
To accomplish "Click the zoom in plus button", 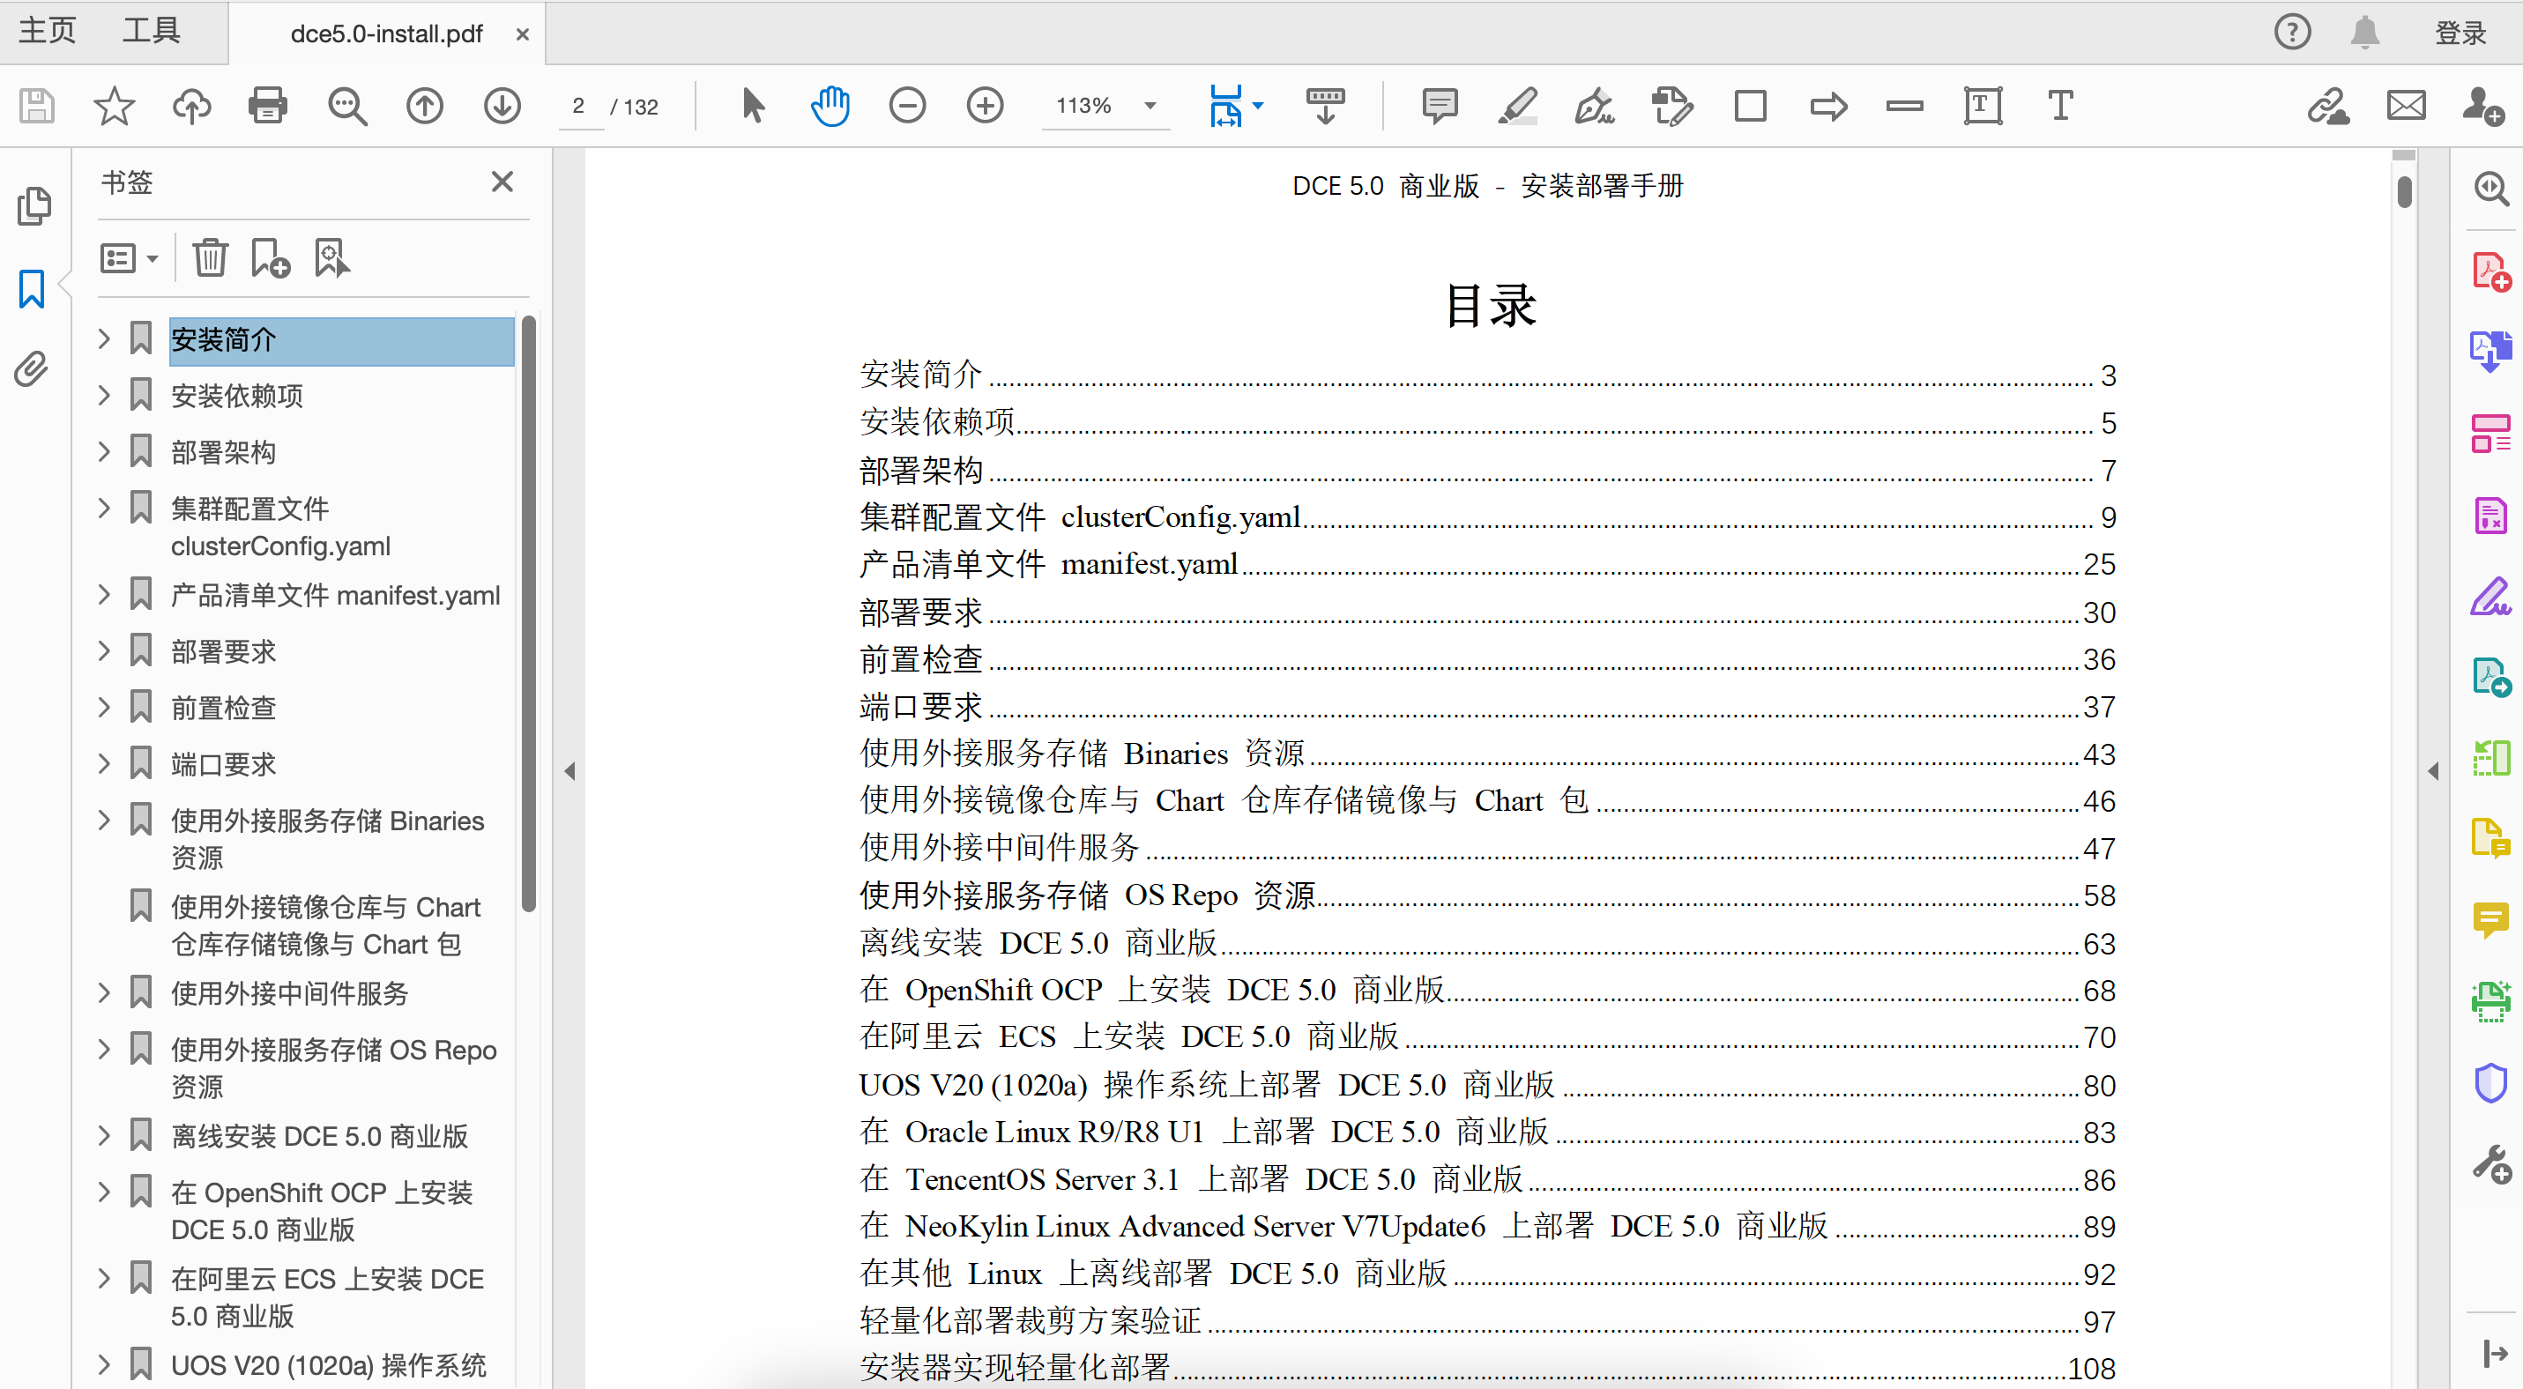I will click(x=985, y=106).
